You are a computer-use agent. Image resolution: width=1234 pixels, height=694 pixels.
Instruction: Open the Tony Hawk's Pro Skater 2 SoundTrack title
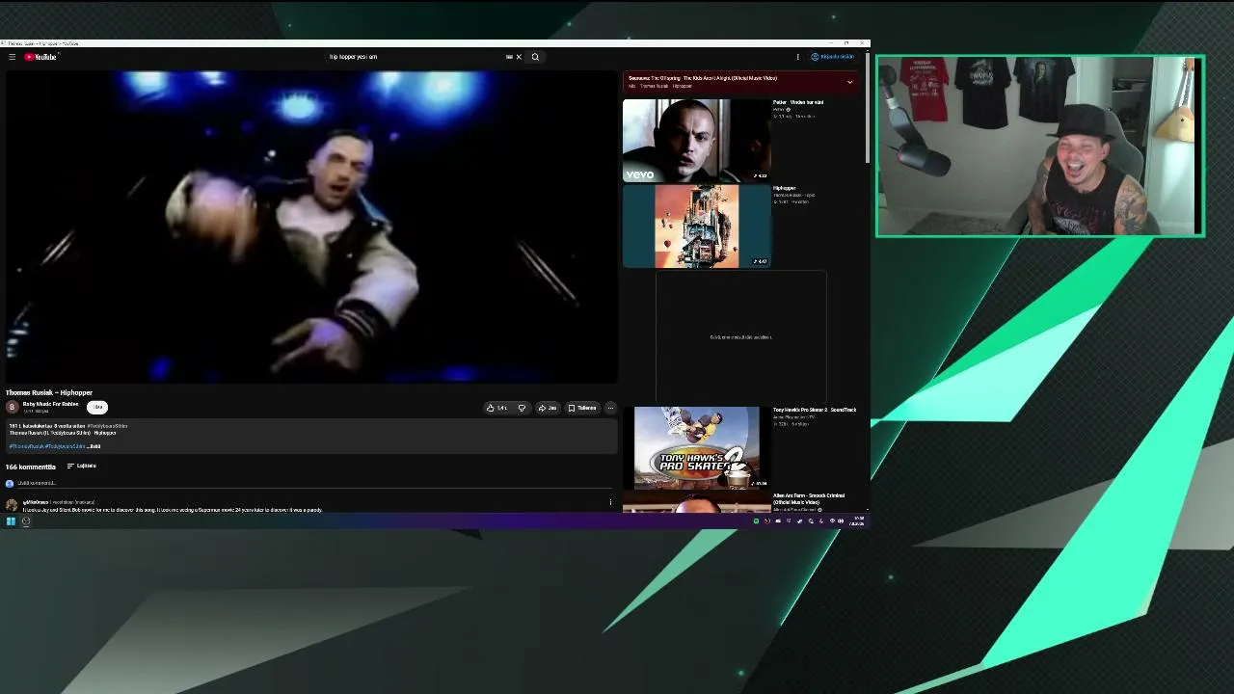pyautogui.click(x=815, y=410)
